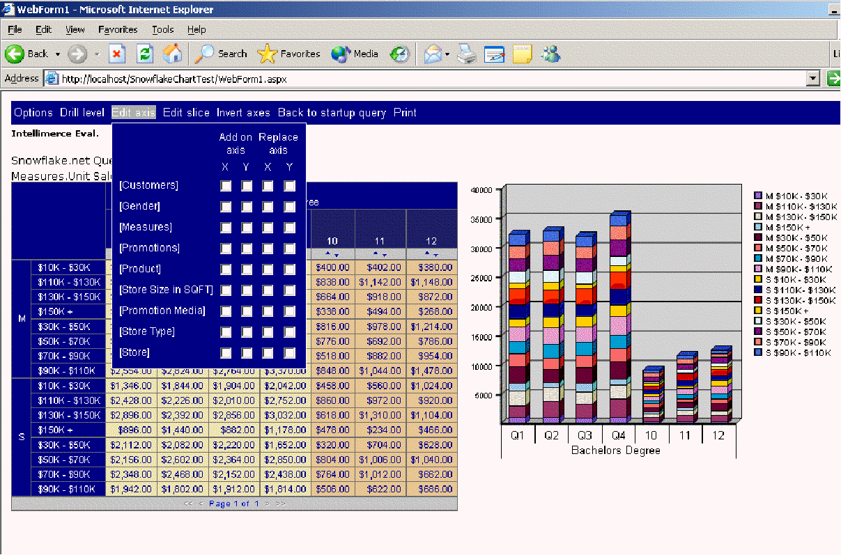841x555 pixels.
Task: Sort column 11 descending with down arrow
Action: [384, 256]
